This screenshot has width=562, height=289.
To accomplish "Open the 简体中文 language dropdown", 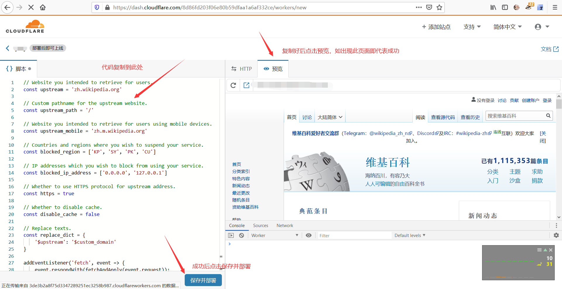I will click(x=508, y=27).
